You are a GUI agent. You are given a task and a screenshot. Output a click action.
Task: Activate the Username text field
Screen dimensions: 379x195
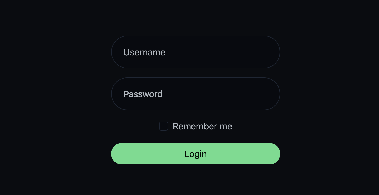pyautogui.click(x=196, y=52)
